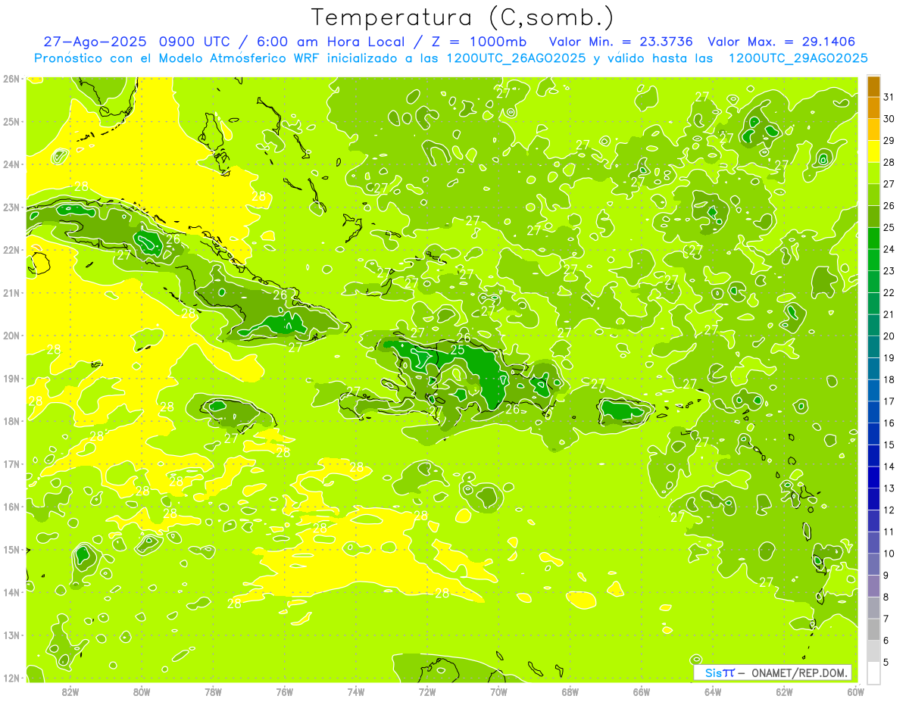Click the color bar scale label 31

pos(889,98)
